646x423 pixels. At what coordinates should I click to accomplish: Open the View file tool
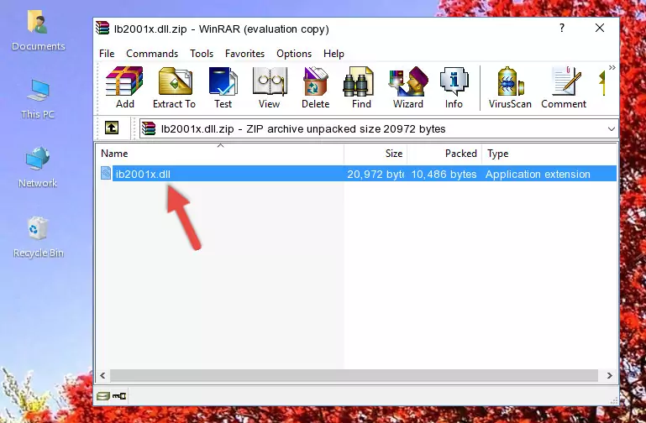pyautogui.click(x=270, y=87)
